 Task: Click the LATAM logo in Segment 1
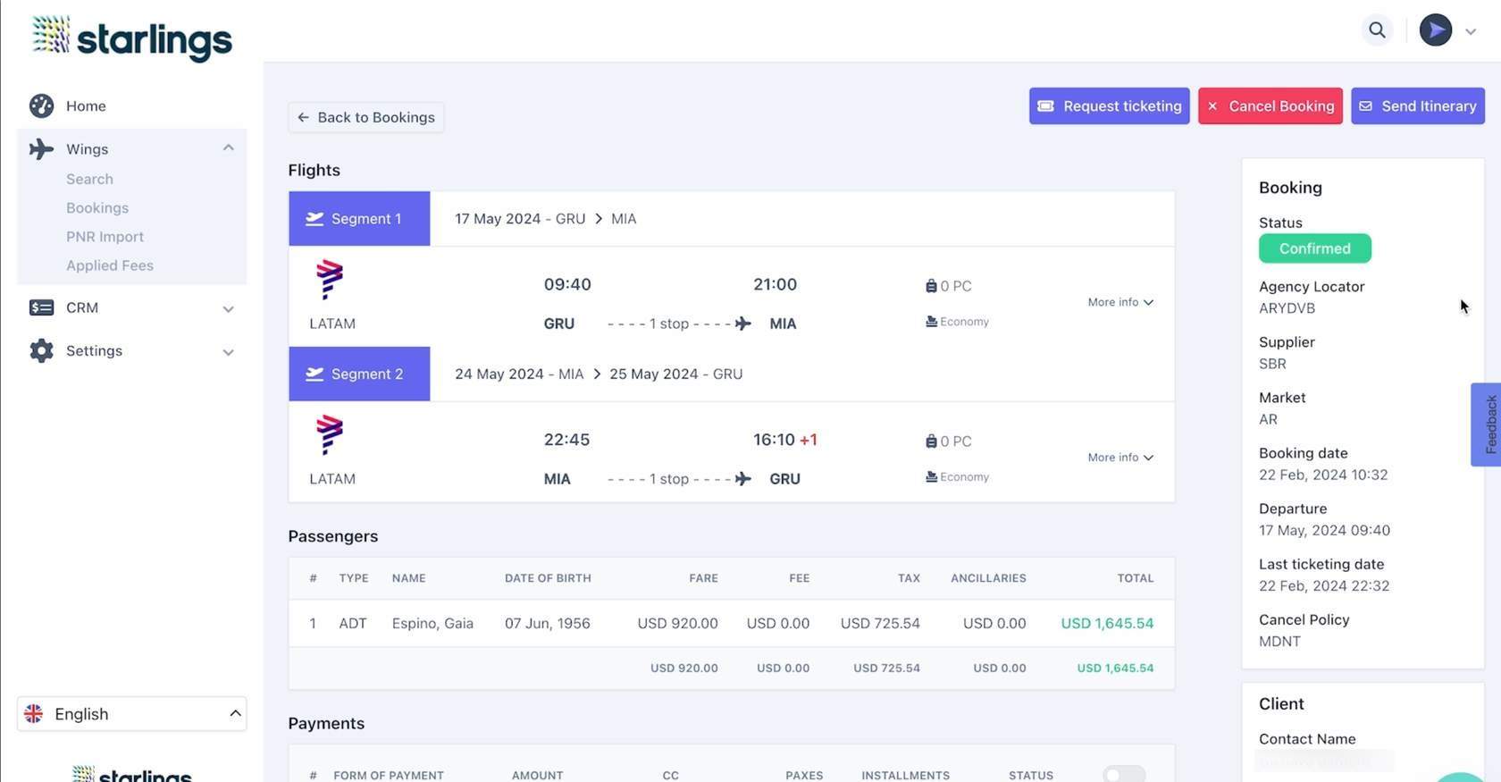point(330,280)
